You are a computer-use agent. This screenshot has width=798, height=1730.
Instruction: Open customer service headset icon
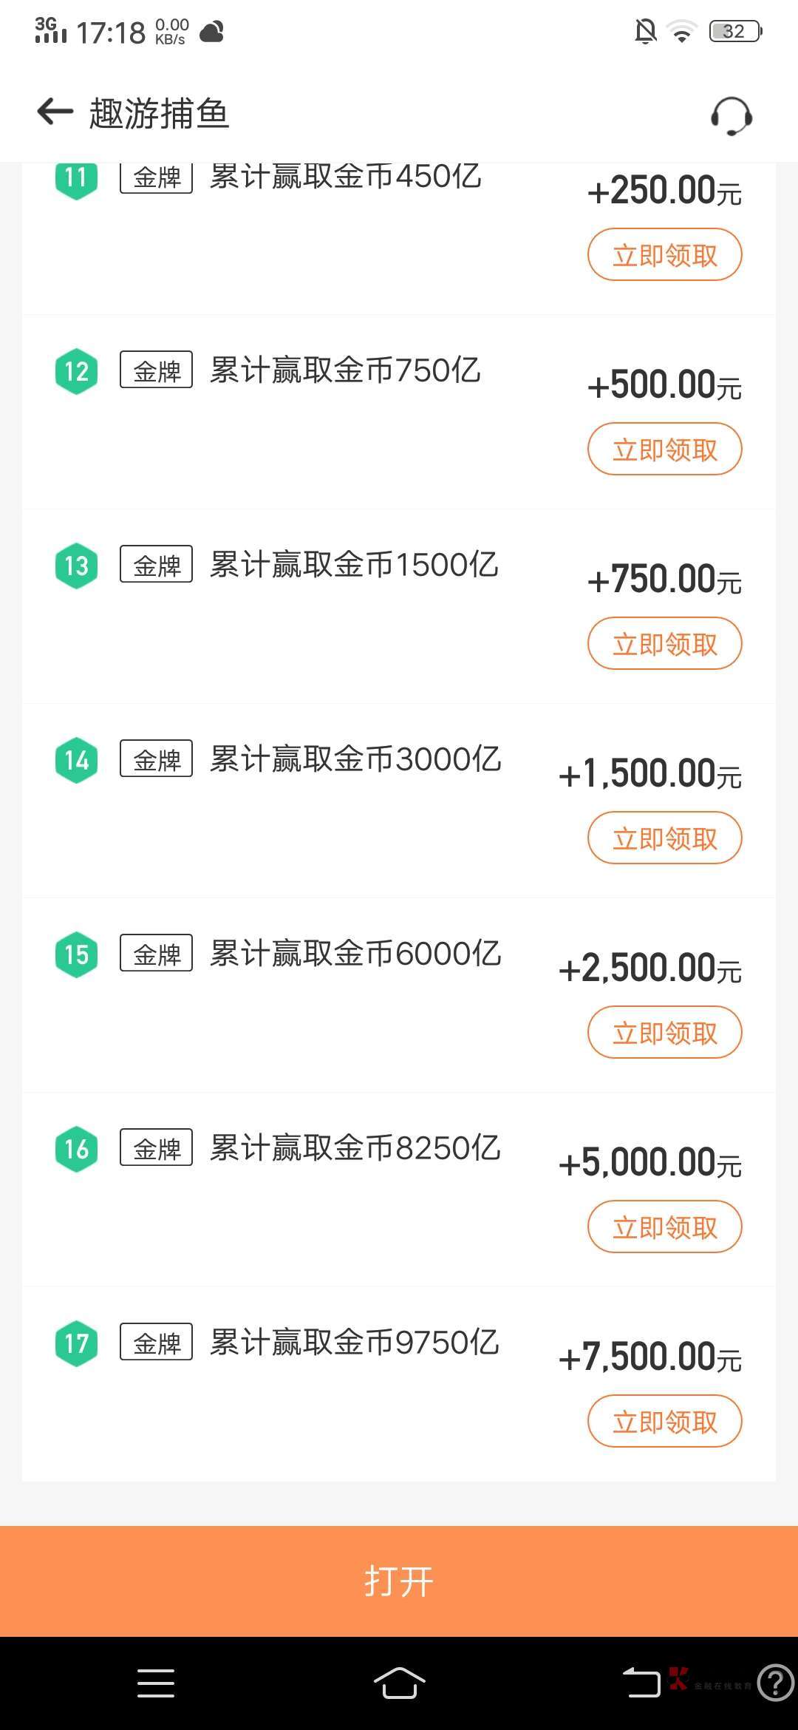tap(731, 116)
